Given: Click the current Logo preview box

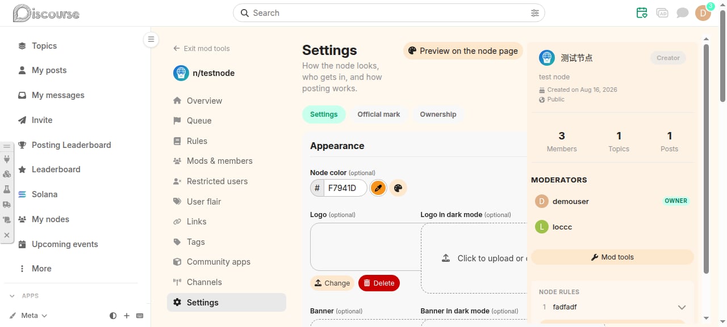Looking at the screenshot, I should tap(365, 247).
